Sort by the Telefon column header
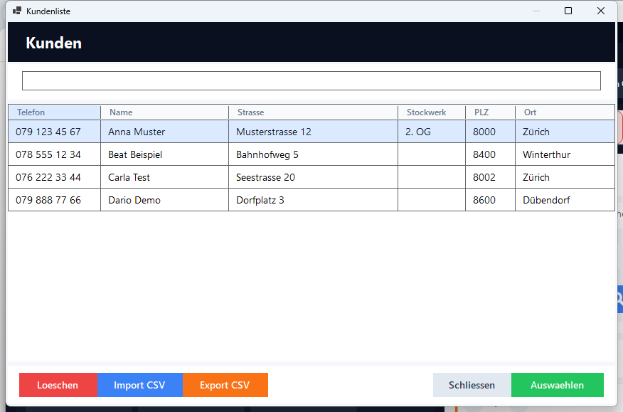The width and height of the screenshot is (623, 412). pyautogui.click(x=55, y=112)
